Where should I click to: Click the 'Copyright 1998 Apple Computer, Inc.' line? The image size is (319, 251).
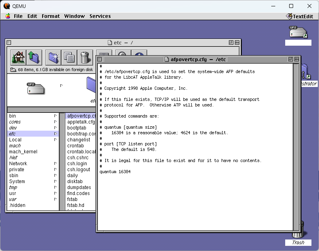click(144, 88)
